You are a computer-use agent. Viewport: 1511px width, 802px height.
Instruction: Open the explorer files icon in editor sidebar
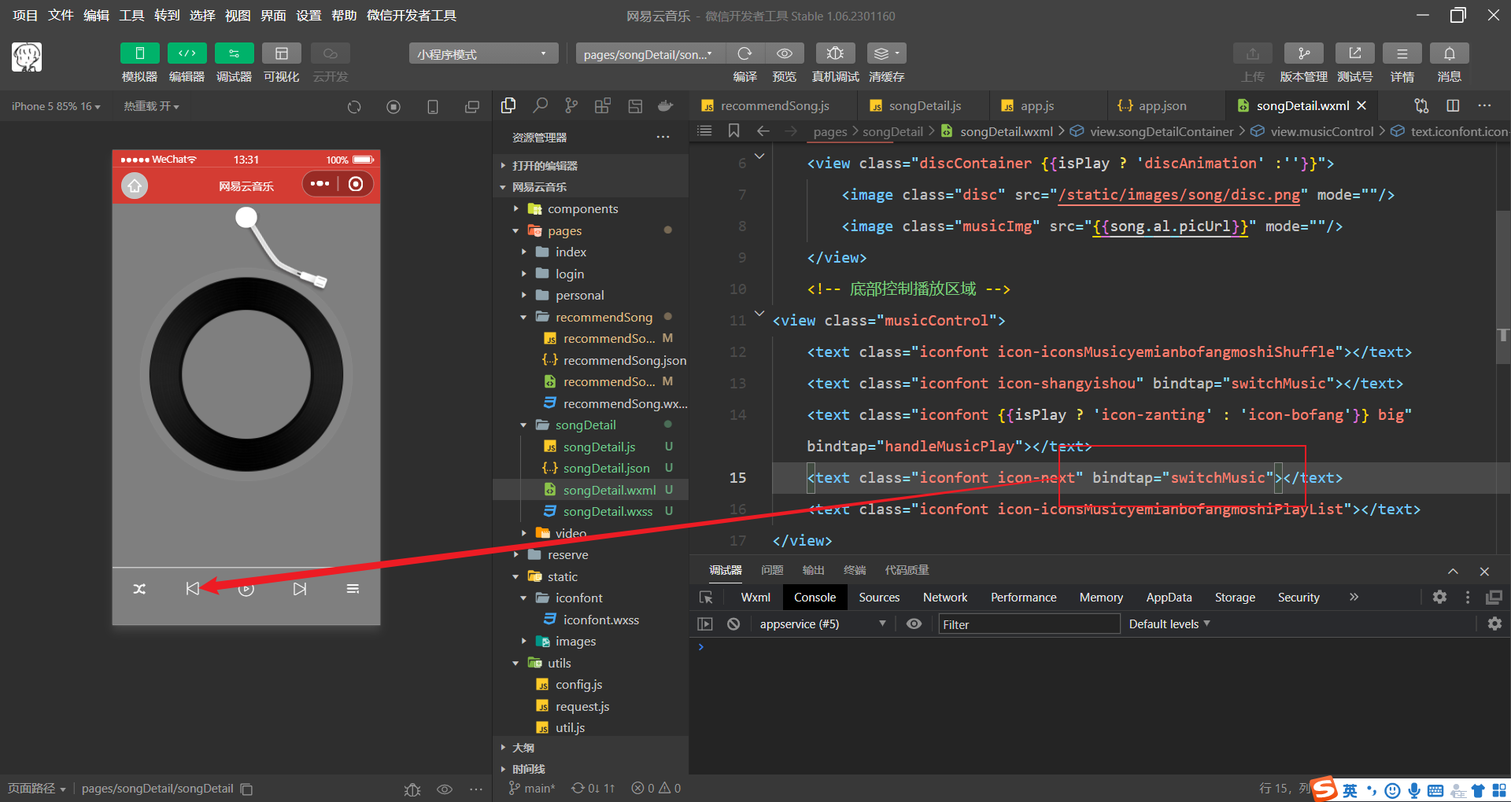point(508,105)
